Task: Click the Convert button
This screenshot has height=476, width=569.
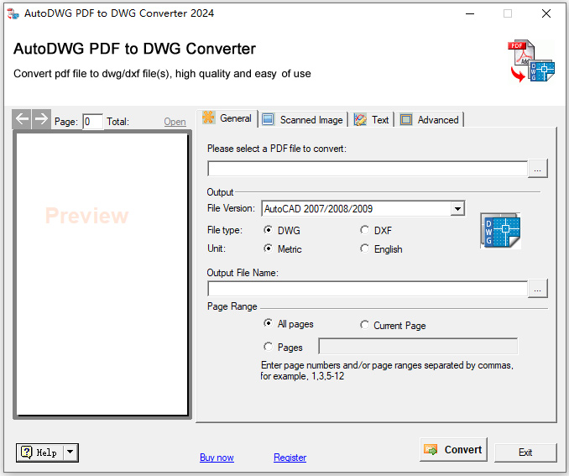Action: point(453,449)
